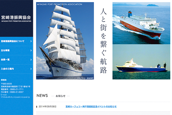Open the 宮崎港振興協会について menu item
The height and width of the screenshot is (115, 172).
pos(16,41)
